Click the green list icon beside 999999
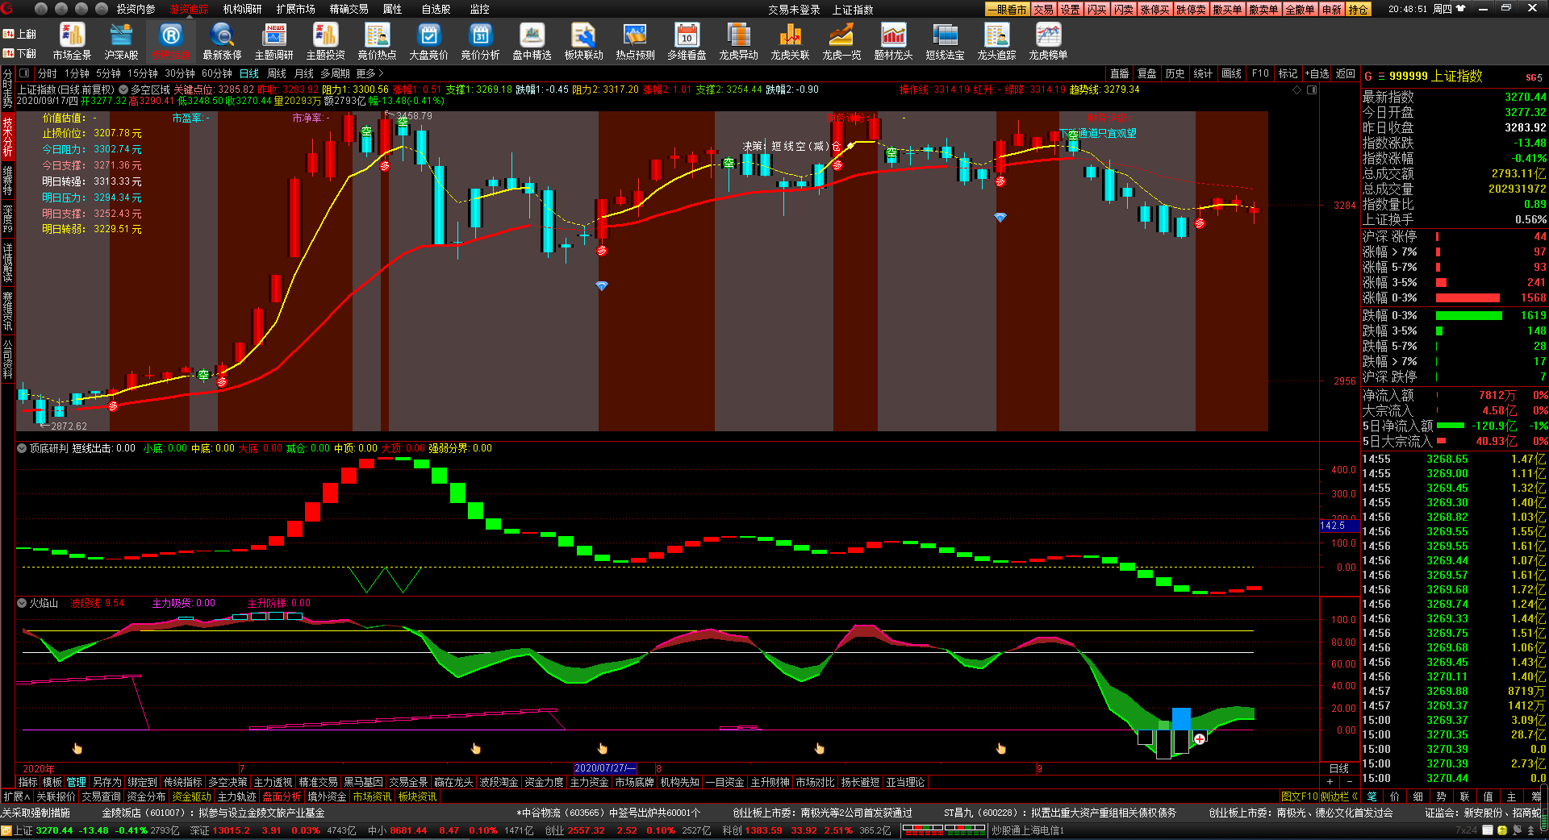 pos(1381,76)
